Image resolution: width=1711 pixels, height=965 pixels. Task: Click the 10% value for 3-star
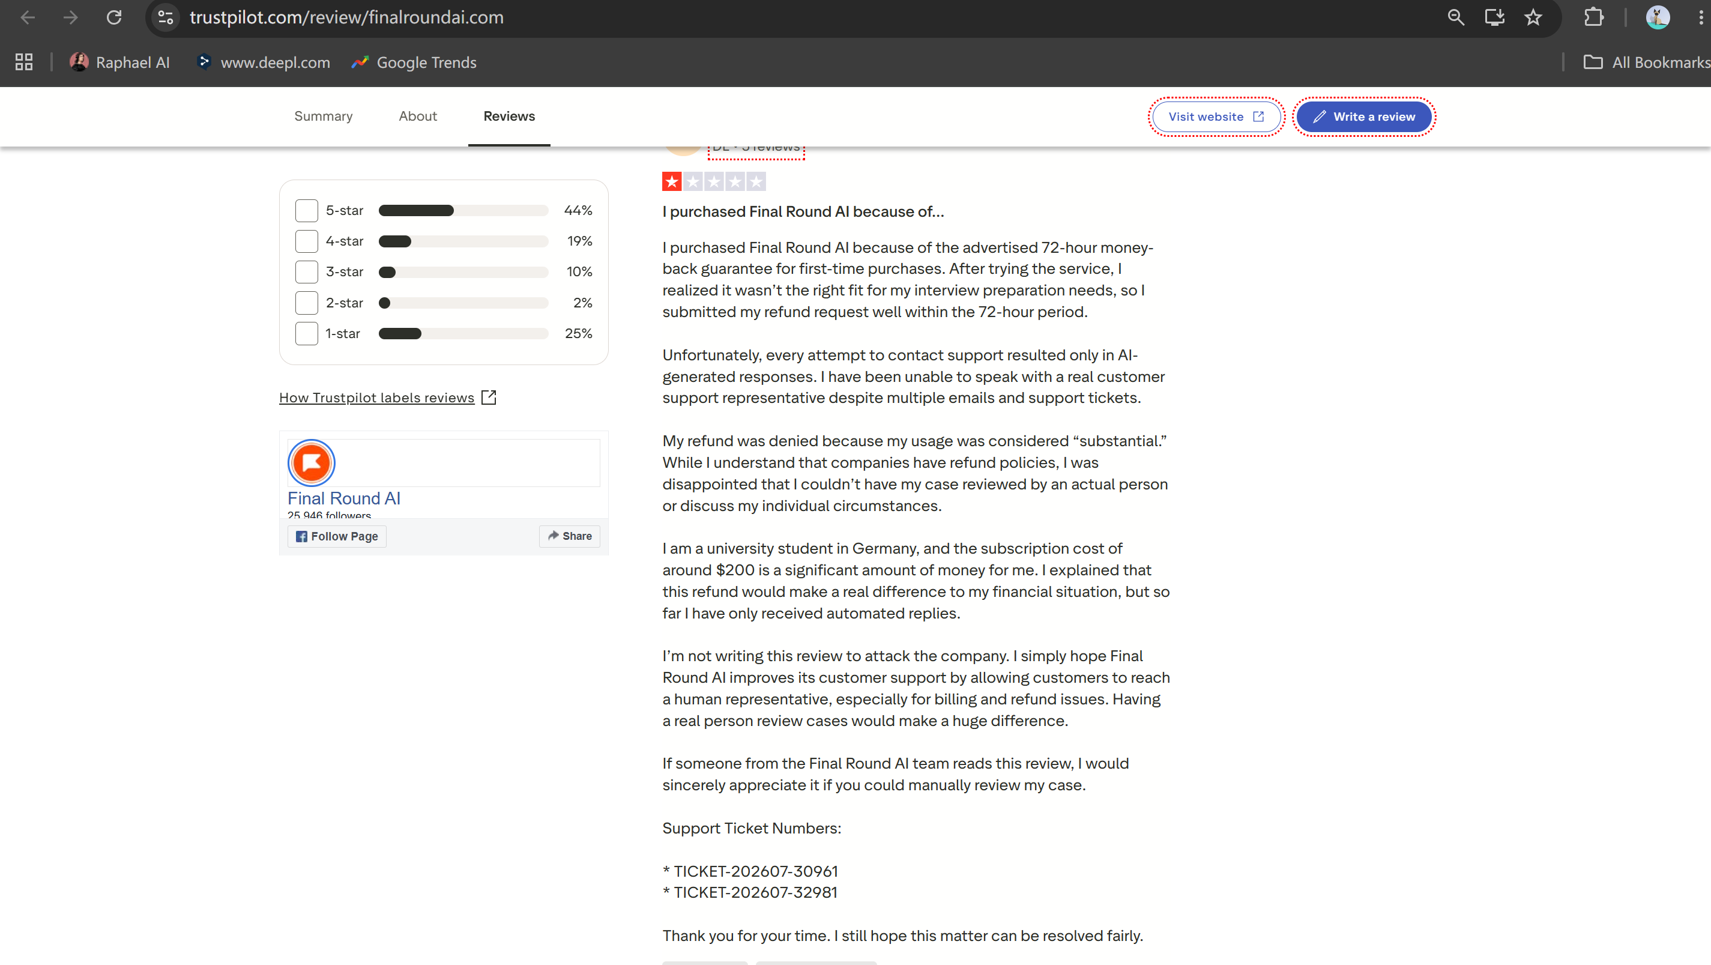579,271
